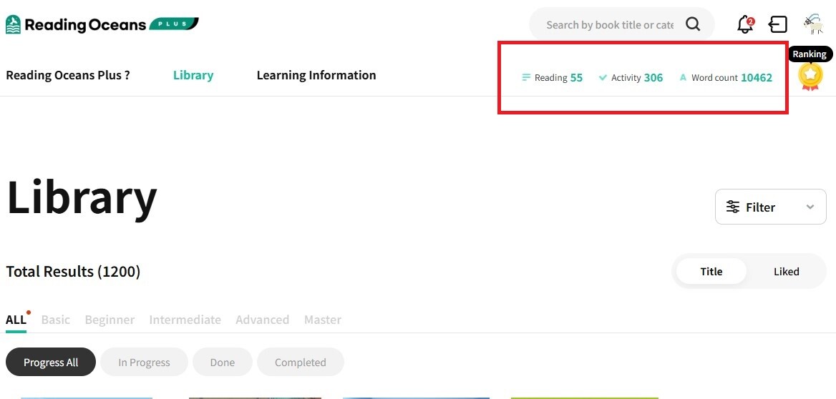The image size is (836, 399).
Task: Open the Learning Information menu
Action: coord(316,75)
